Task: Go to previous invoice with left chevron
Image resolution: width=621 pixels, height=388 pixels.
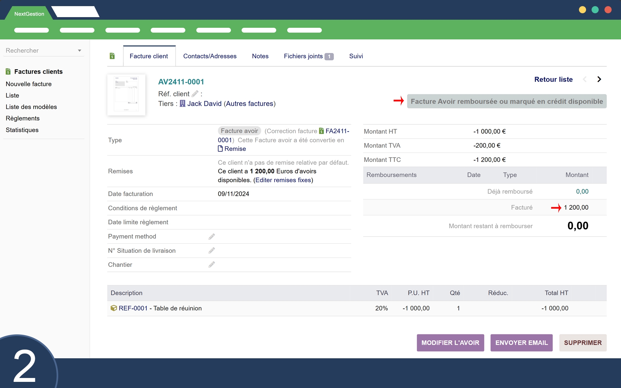Action: coord(585,79)
